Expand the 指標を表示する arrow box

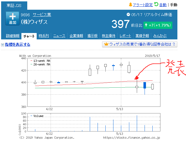tap(3, 45)
